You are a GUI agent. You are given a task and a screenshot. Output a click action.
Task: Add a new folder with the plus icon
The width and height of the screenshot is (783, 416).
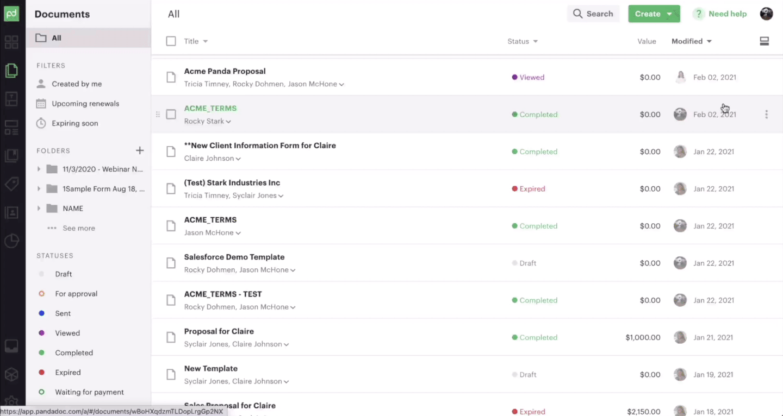point(140,150)
